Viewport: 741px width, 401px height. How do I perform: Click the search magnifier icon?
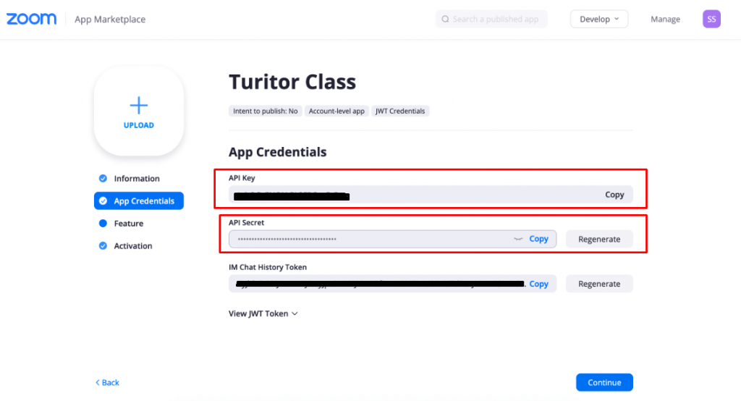coord(445,19)
